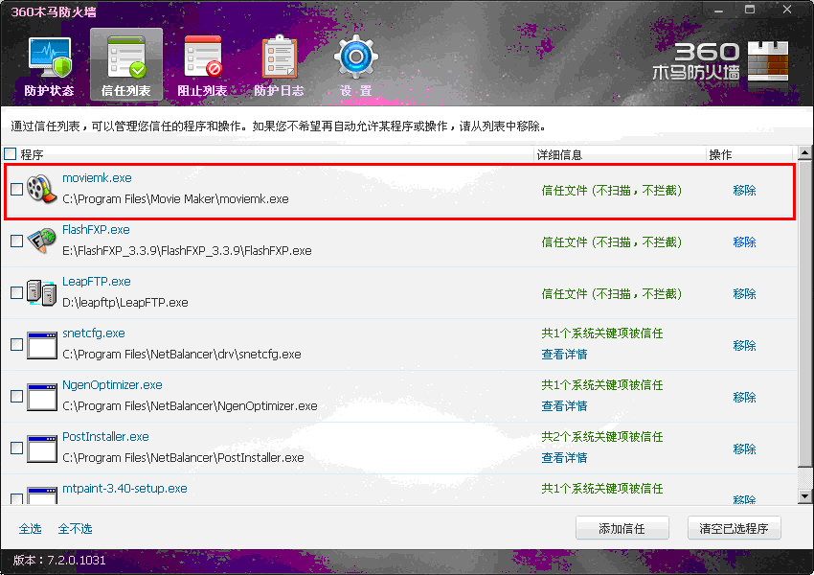
Task: Click the 详细信息 column header
Action: pos(559,154)
